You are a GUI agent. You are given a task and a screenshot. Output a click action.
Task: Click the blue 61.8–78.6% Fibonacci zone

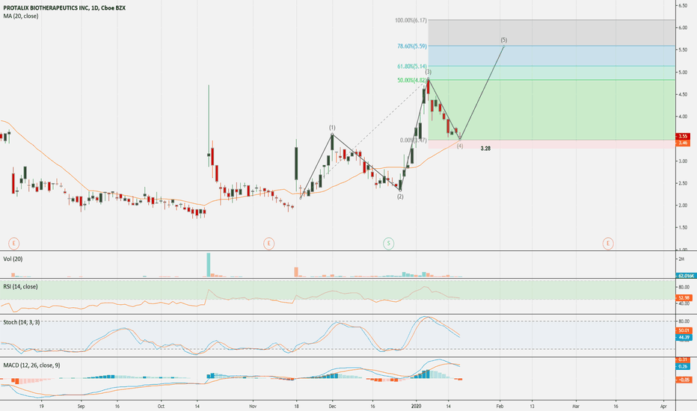click(551, 56)
